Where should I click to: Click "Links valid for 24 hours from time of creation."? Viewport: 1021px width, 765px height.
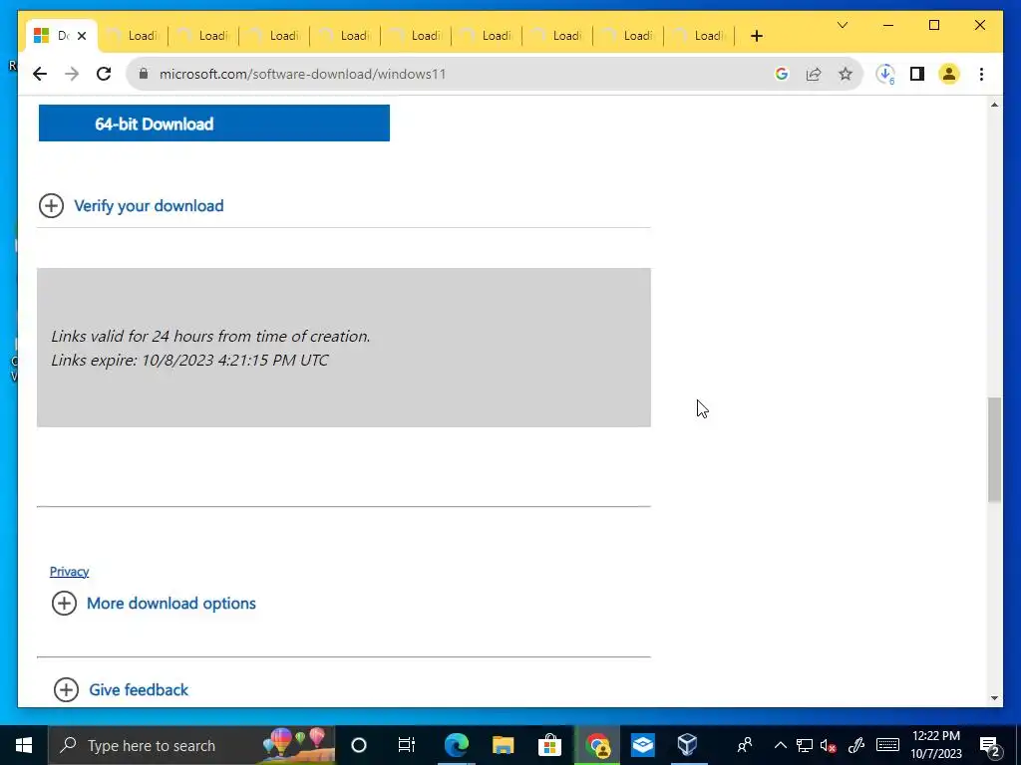click(210, 337)
